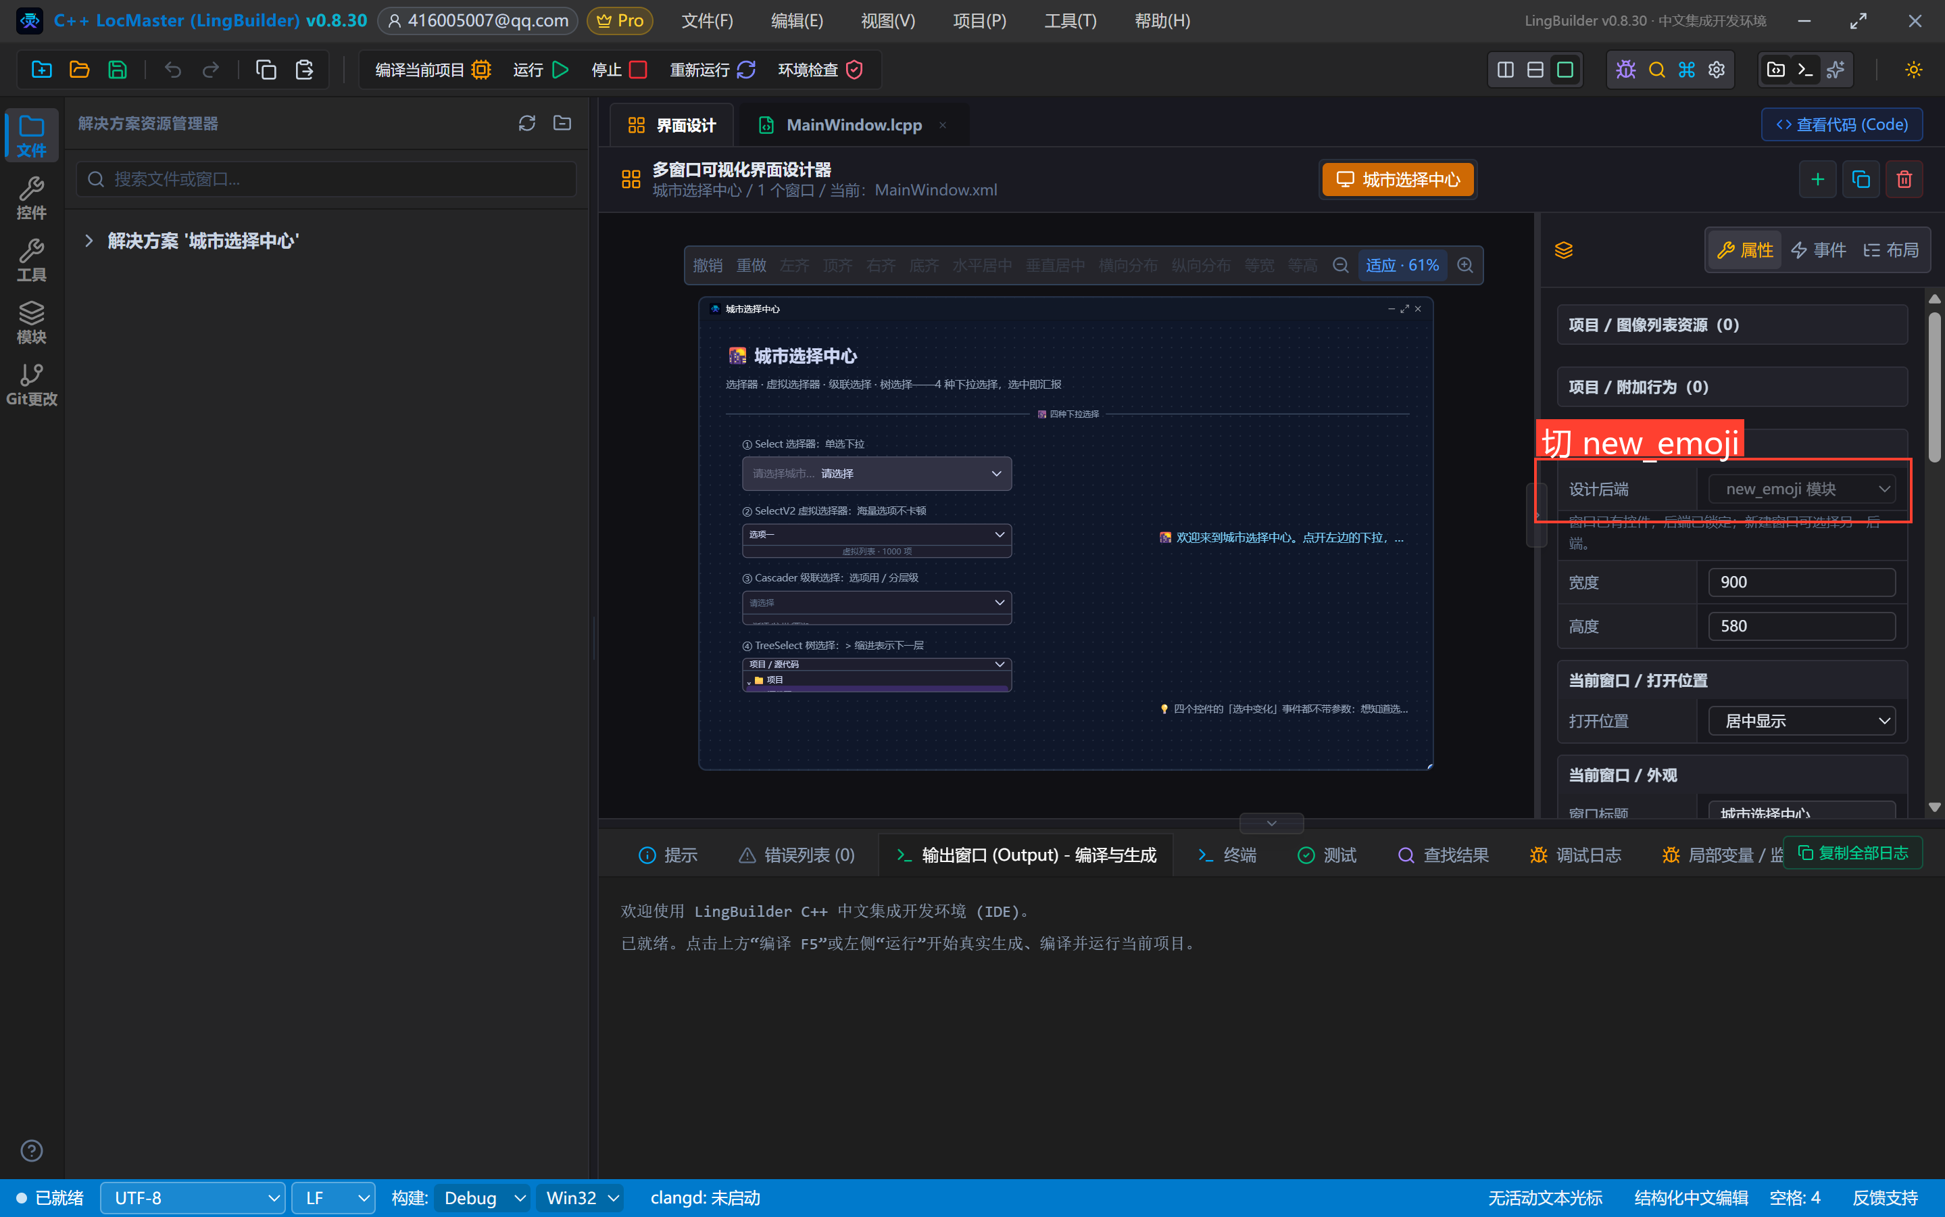Open the layers icon in properties panel

(x=1564, y=250)
